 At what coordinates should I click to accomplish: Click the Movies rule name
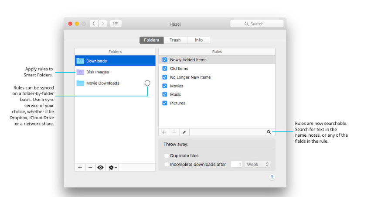(177, 86)
